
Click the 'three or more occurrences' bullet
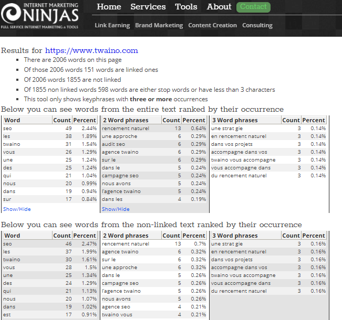(116, 99)
